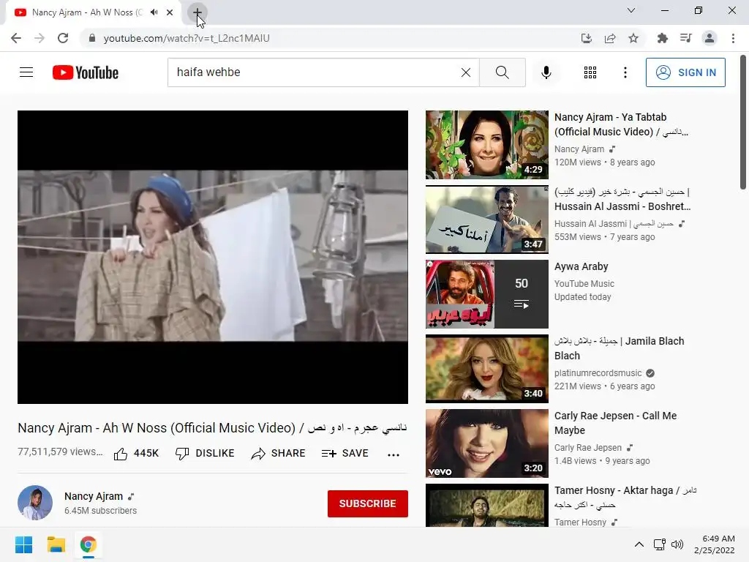Subscribe to Nancy Ajram channel

tap(367, 503)
